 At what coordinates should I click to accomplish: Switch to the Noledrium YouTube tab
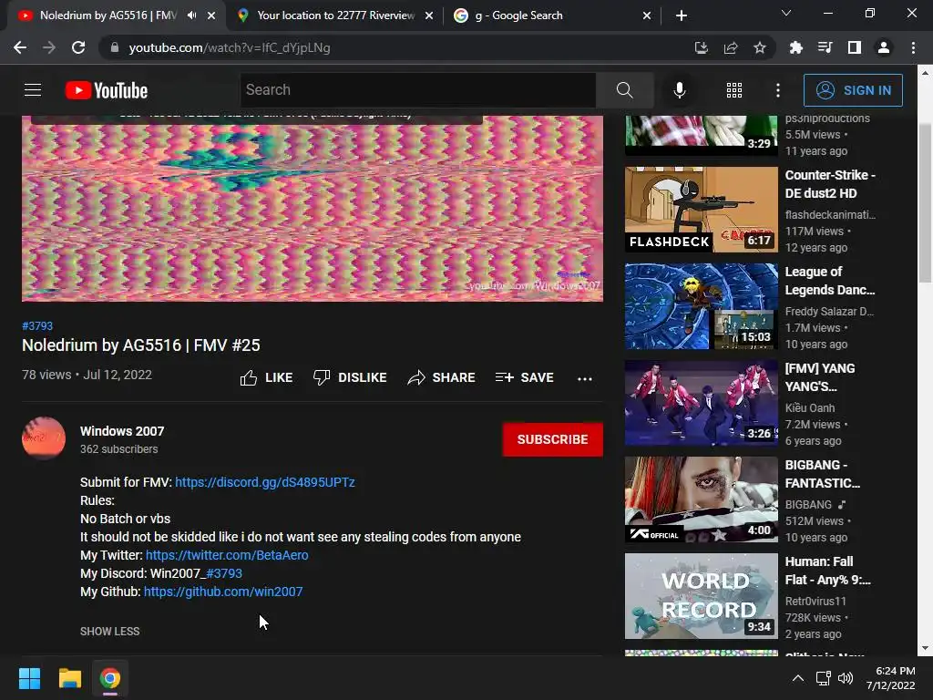tap(109, 15)
